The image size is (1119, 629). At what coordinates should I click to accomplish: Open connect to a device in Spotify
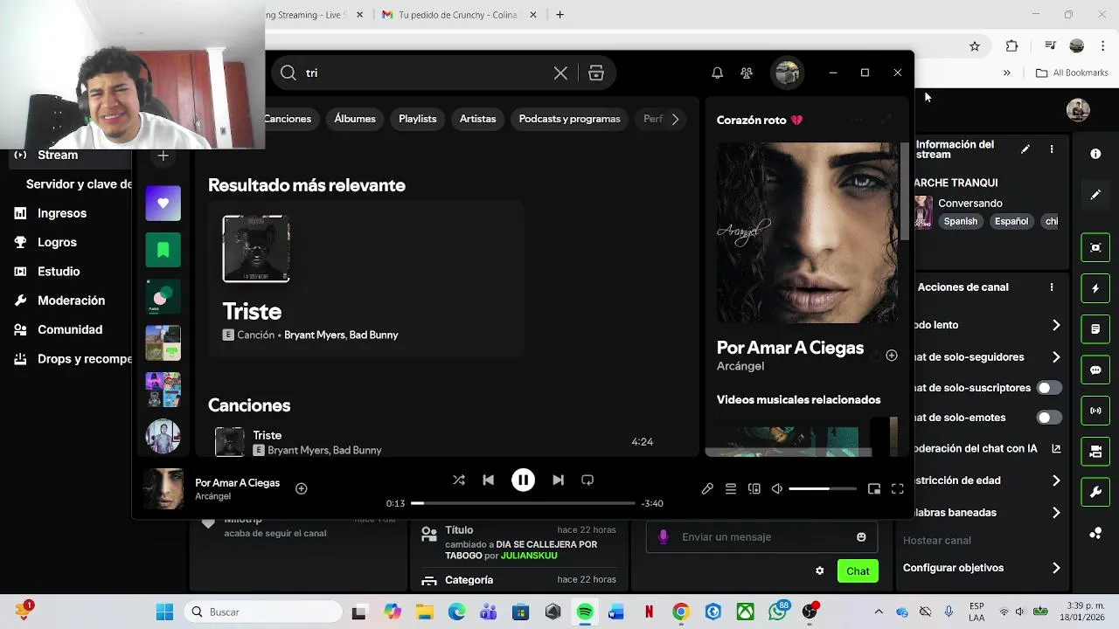click(x=754, y=489)
